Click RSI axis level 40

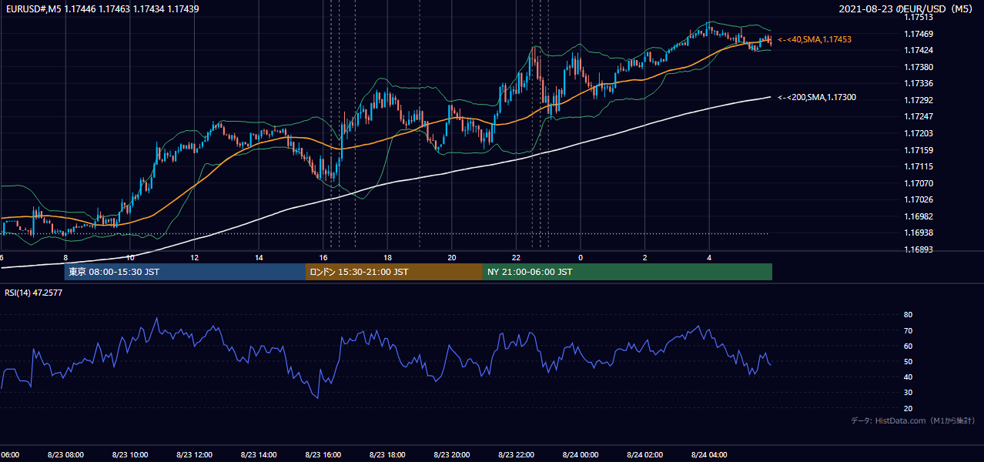(908, 377)
